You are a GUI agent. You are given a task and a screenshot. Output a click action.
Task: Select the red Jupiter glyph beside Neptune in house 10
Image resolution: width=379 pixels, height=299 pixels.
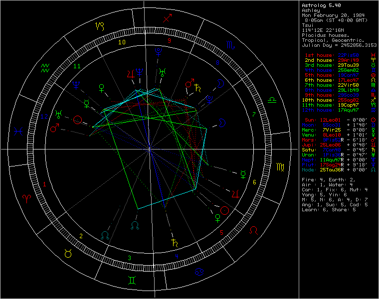131,74
